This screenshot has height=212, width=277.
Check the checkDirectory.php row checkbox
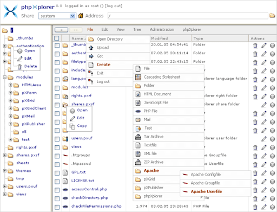(x=57, y=198)
